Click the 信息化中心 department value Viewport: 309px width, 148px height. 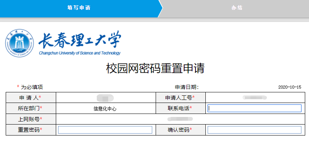point(105,109)
